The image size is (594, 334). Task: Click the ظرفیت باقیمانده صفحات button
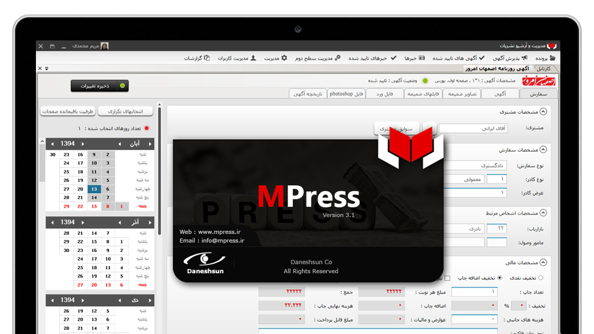[x=68, y=111]
